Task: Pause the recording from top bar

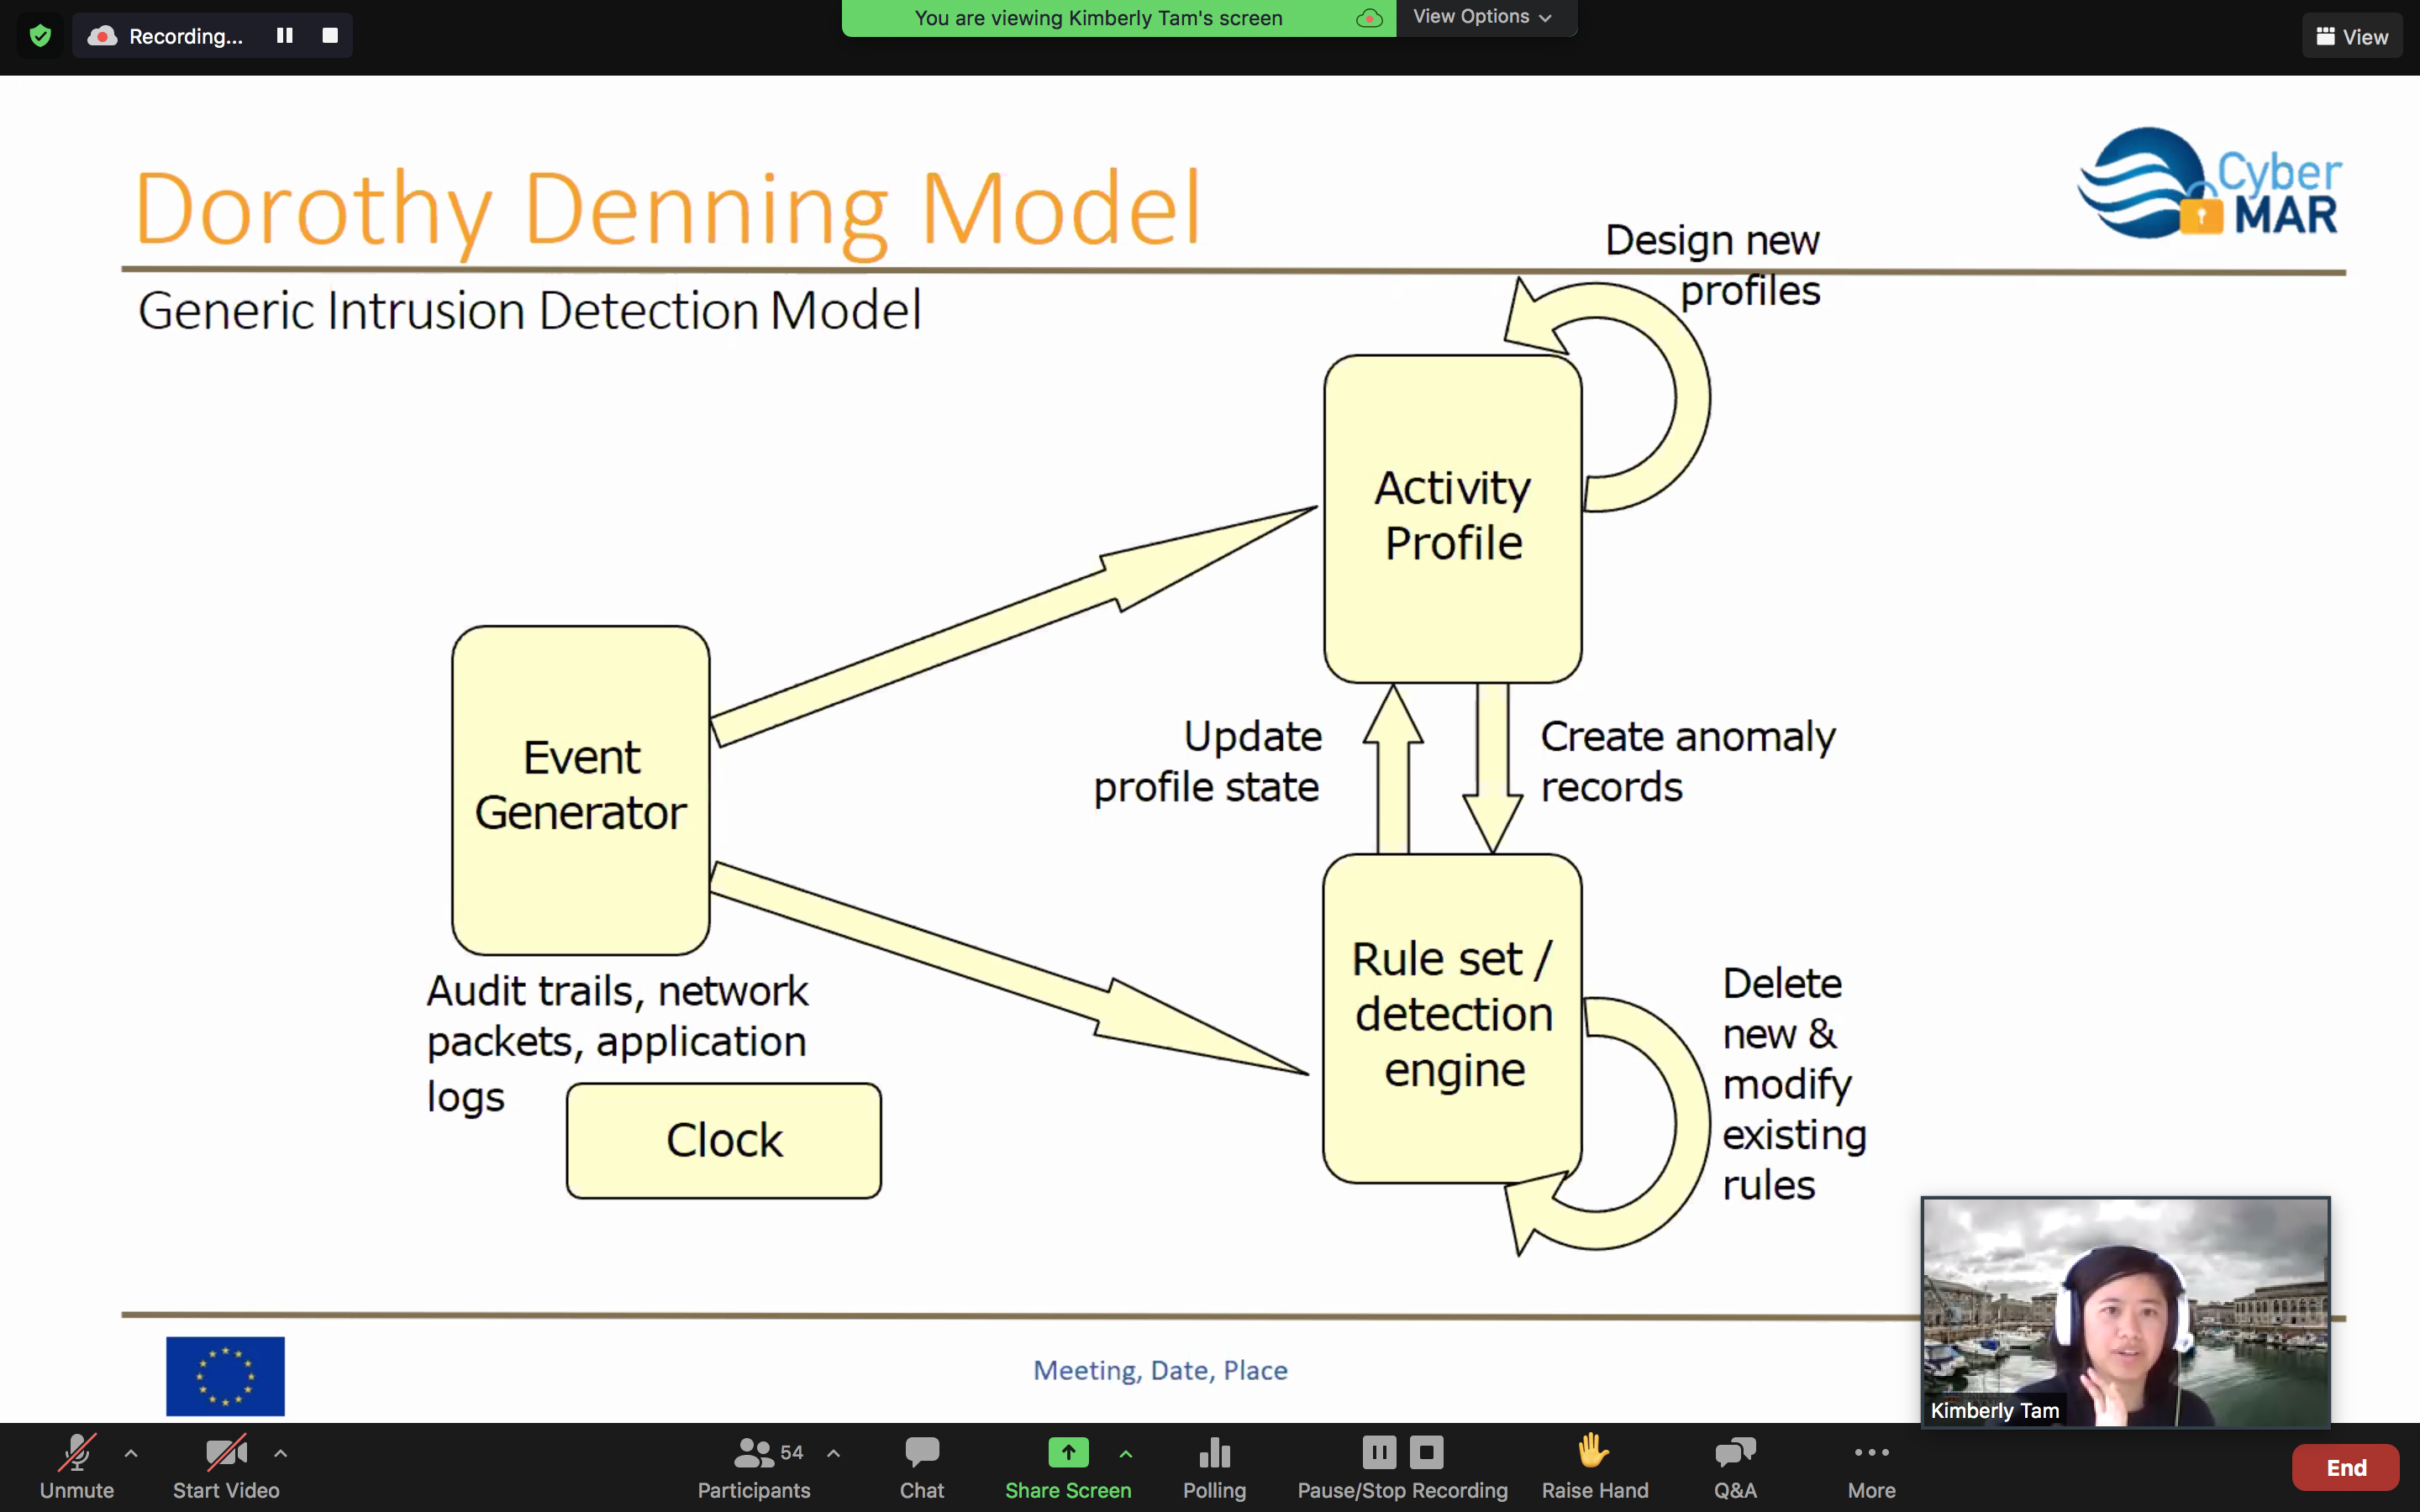Action: tap(285, 36)
